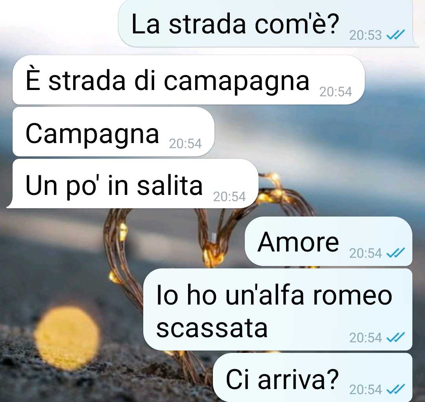Tap the 20:53 timestamp on first message
The height and width of the screenshot is (402, 425).
coord(365,35)
